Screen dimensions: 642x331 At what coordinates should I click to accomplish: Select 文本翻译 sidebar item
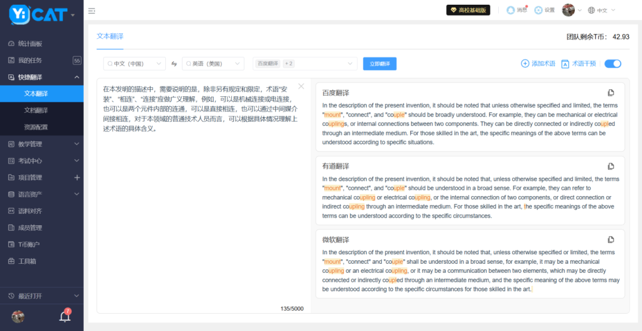pos(42,94)
